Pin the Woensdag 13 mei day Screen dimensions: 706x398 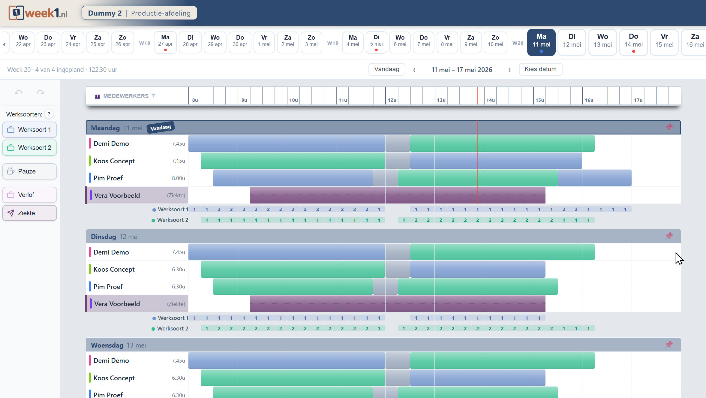point(669,345)
